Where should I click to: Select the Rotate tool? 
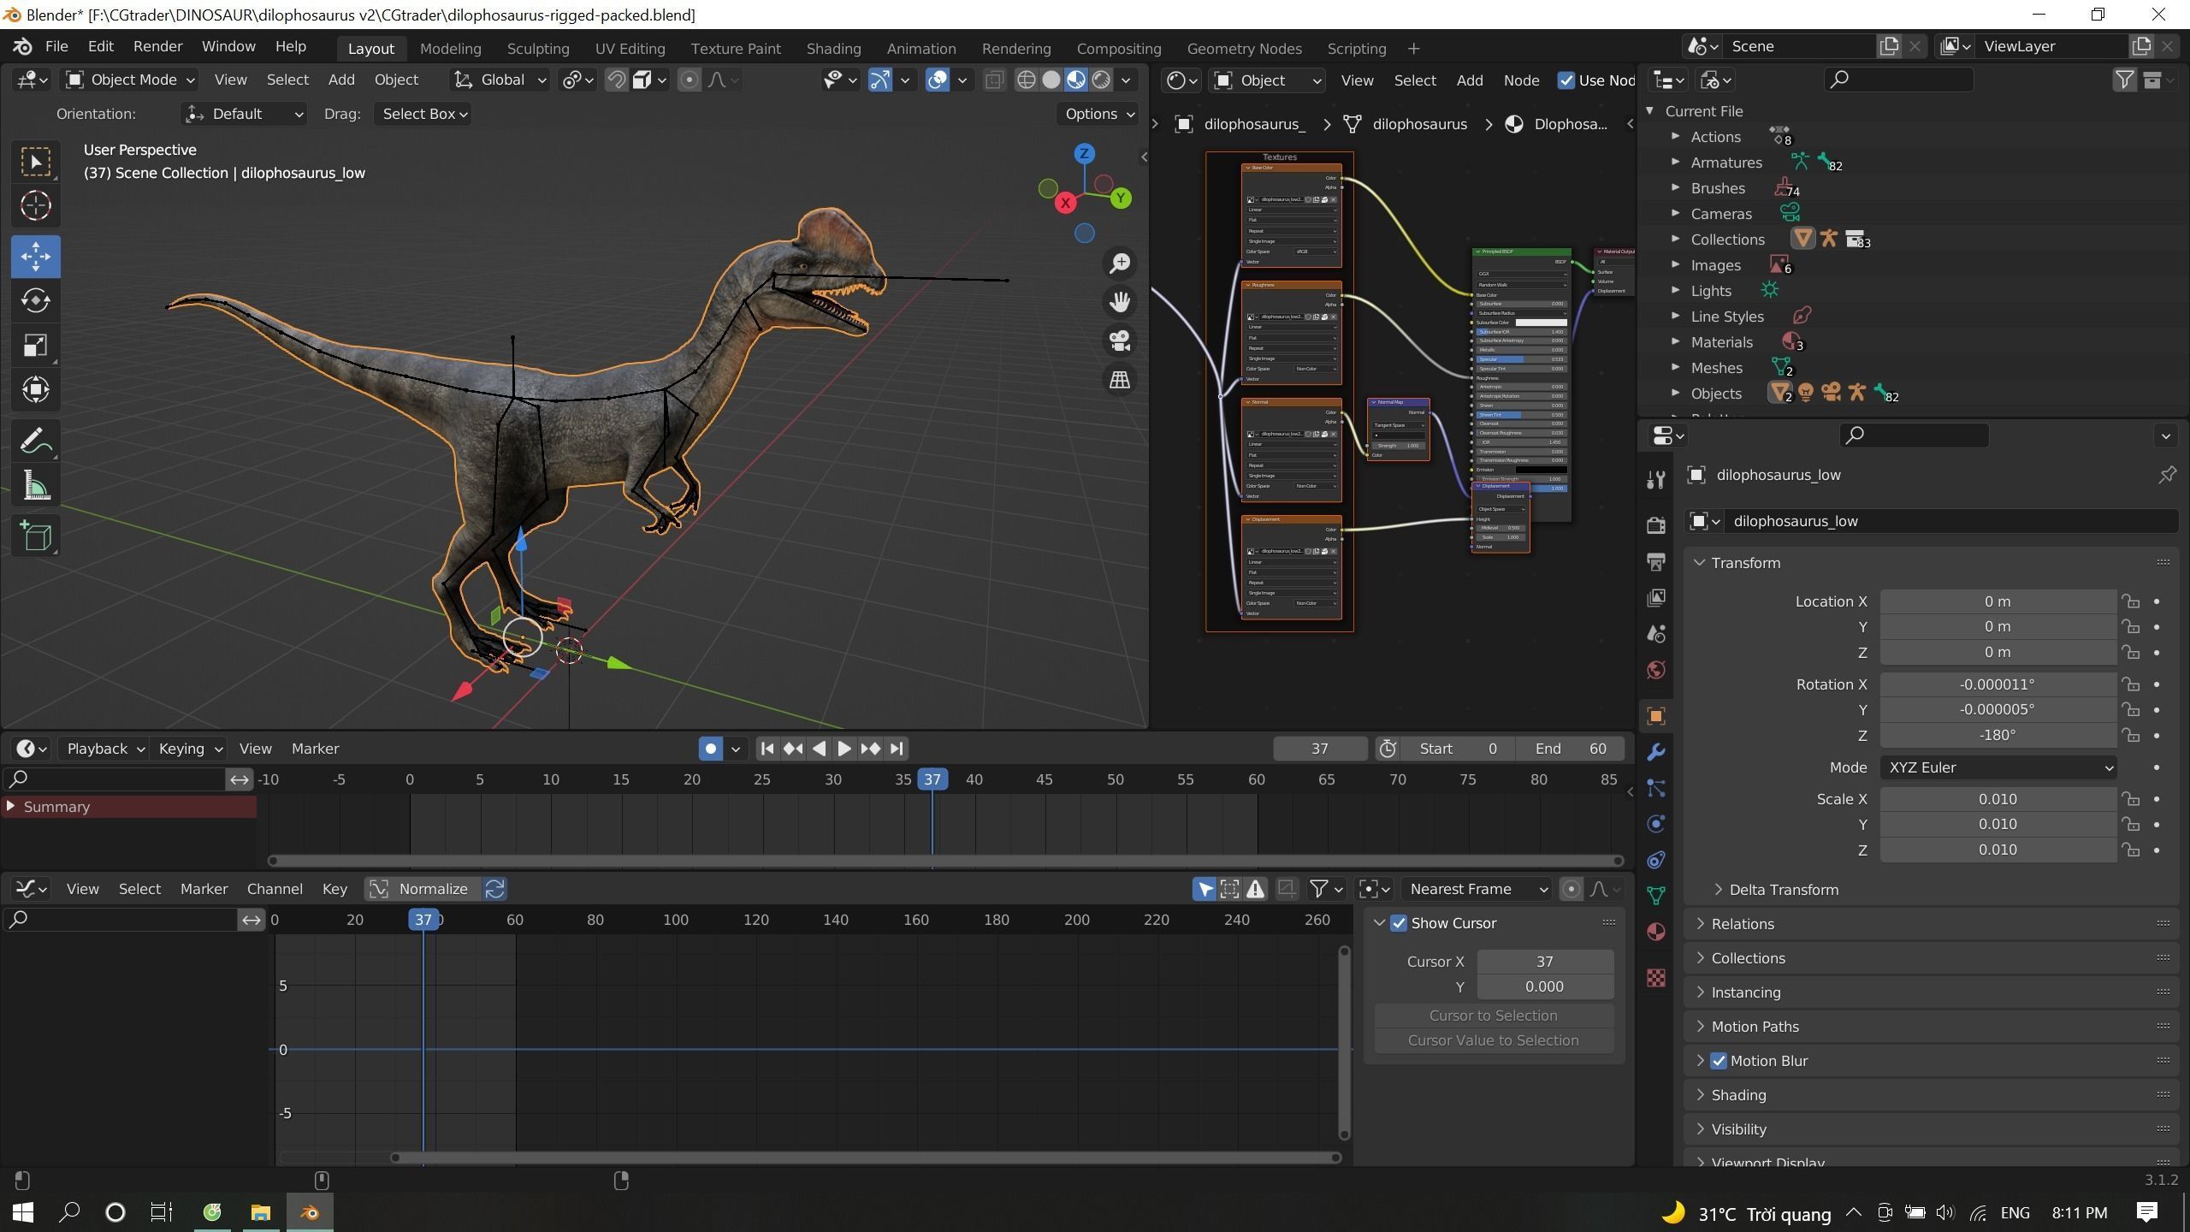click(35, 300)
